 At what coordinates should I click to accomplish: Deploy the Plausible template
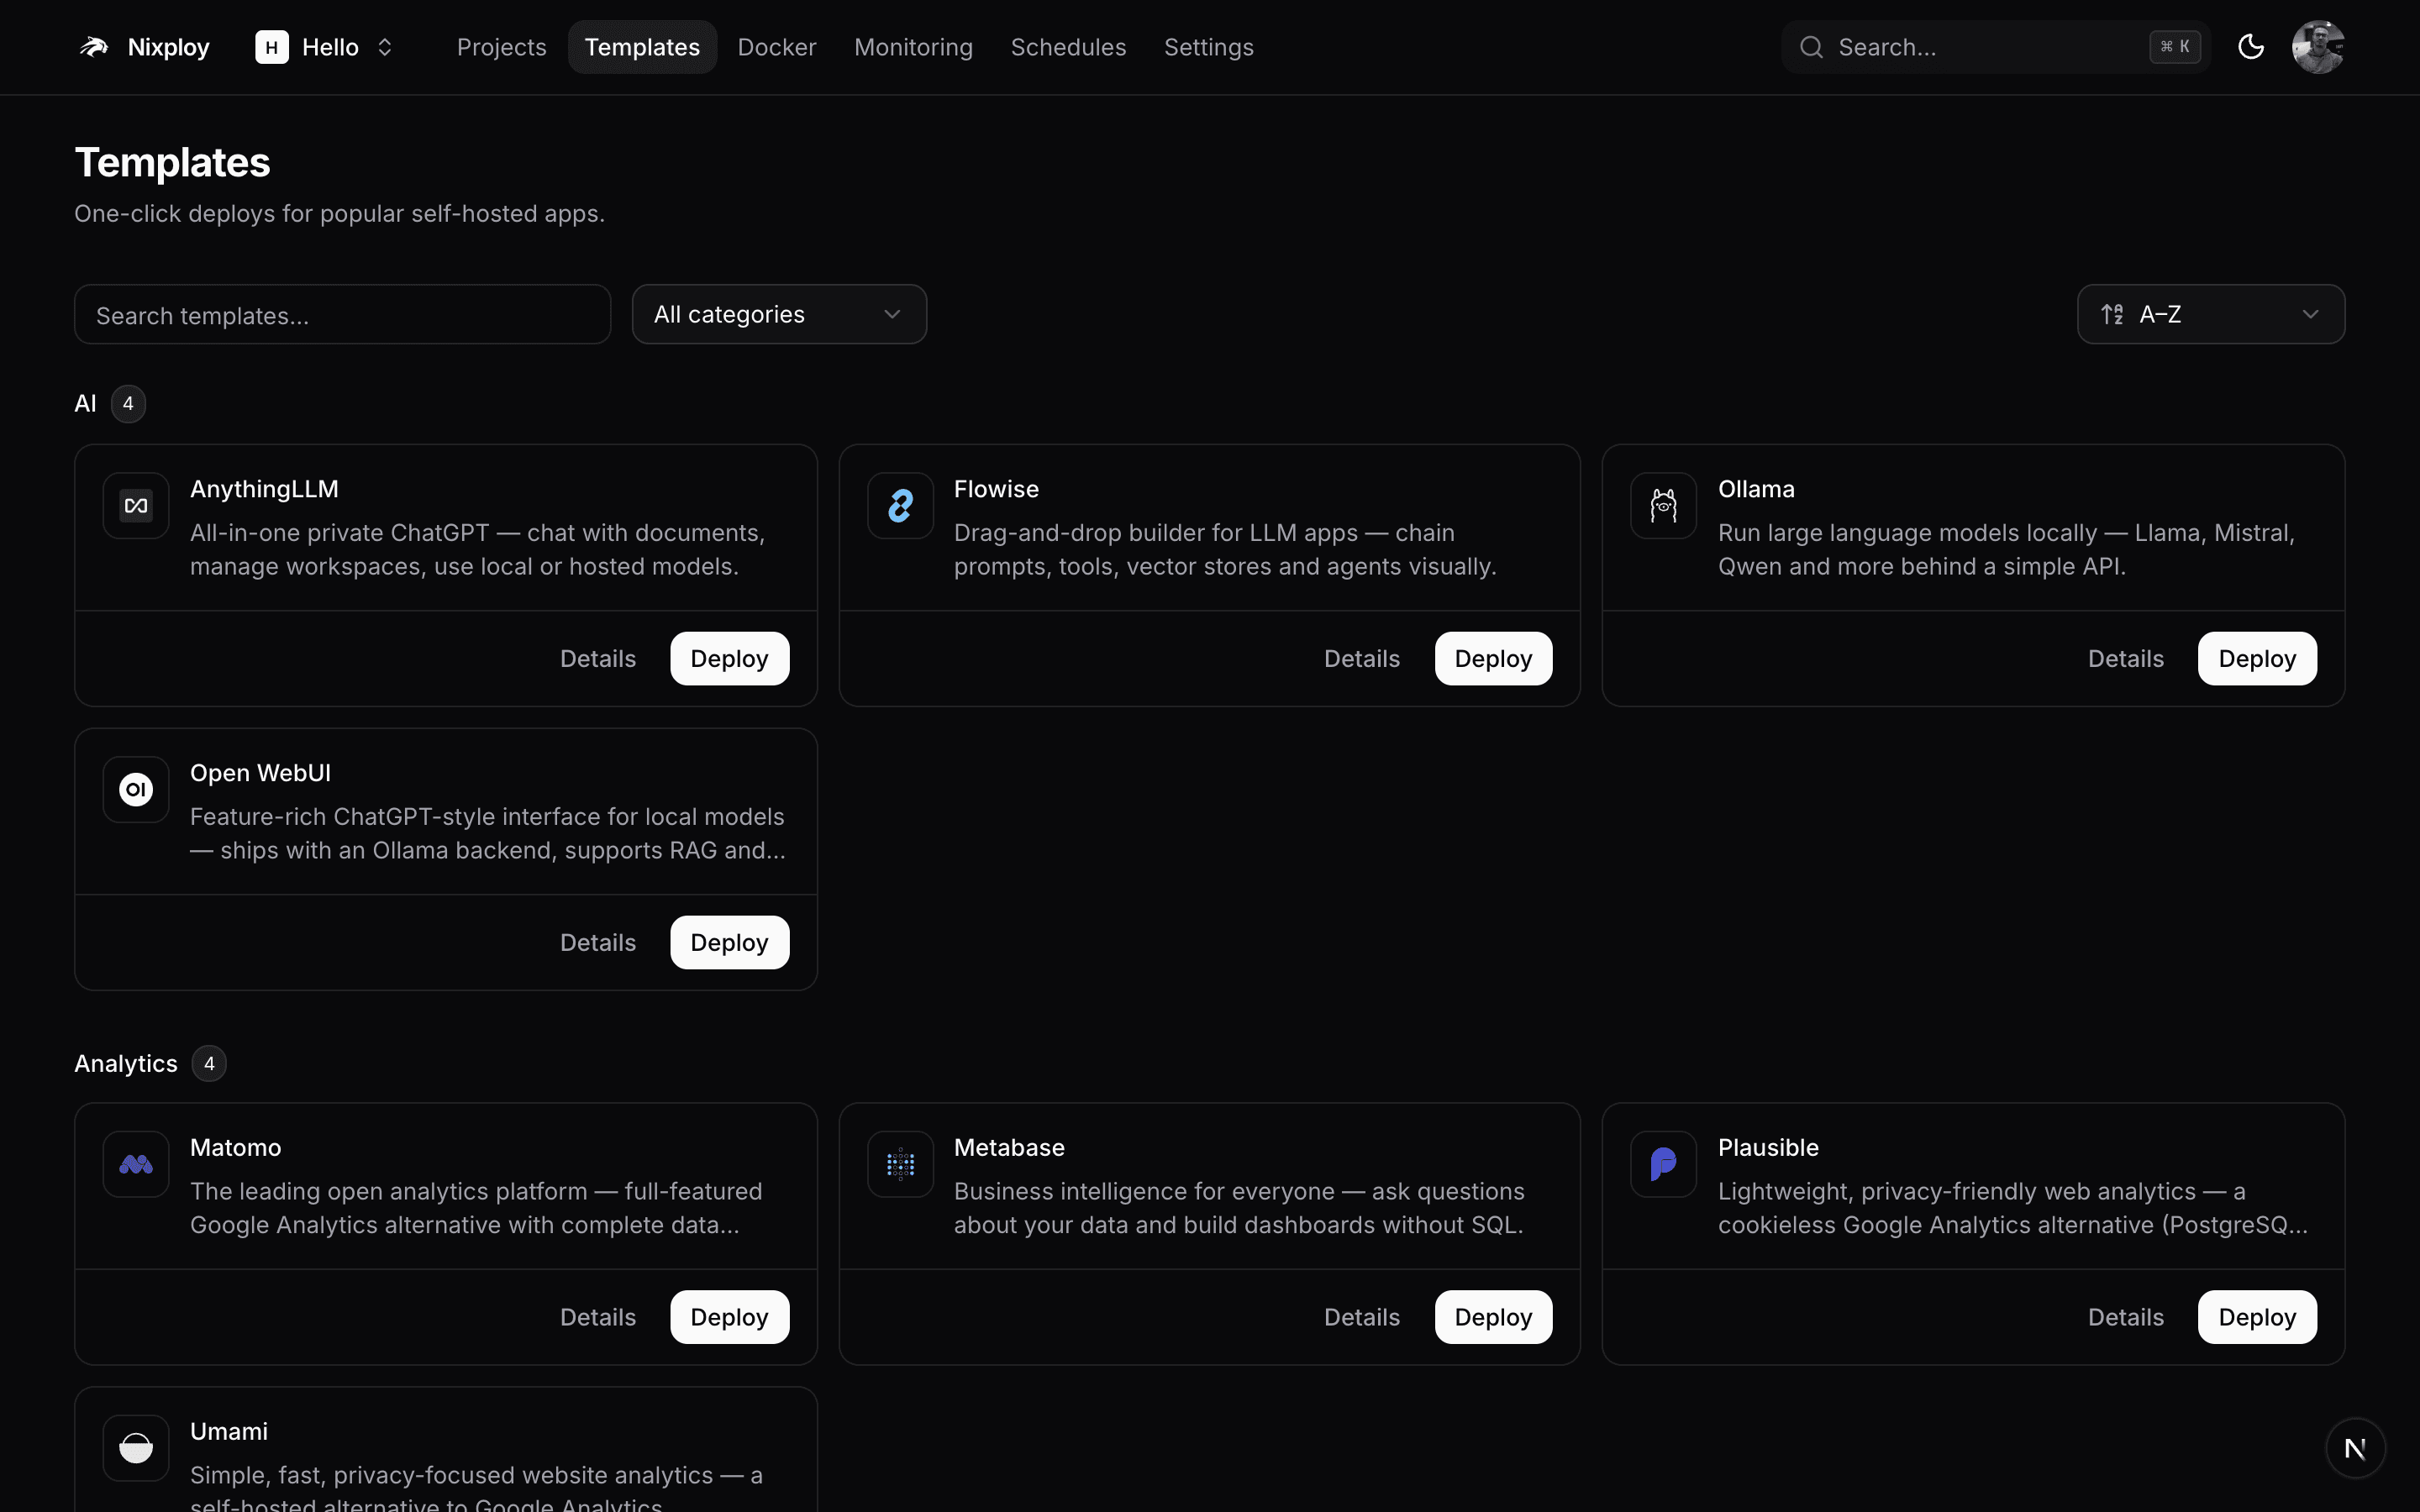[x=2257, y=1317]
